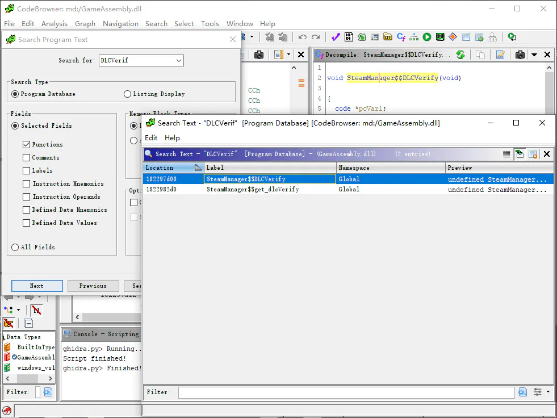Screen dimensions: 557x418
Task: Open the Memory Map chip icon
Action: click(440, 37)
